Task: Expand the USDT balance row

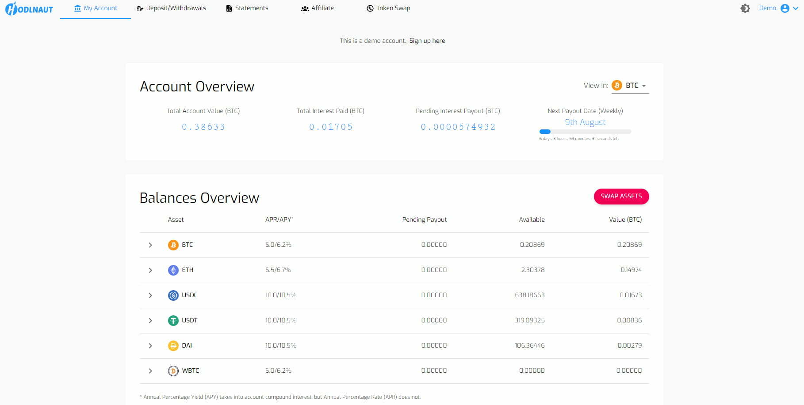Action: tap(150, 320)
